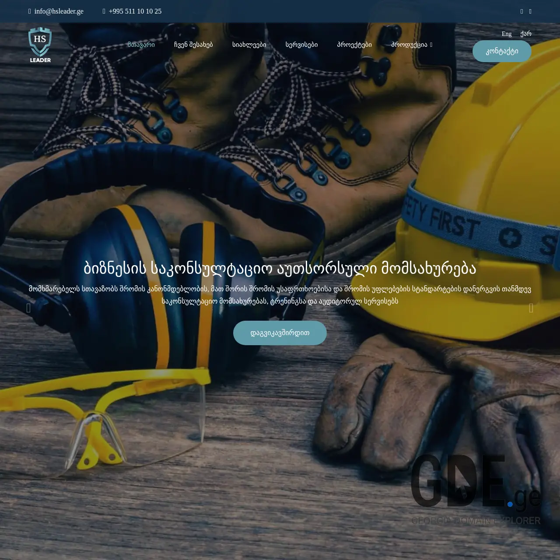Click the info@hsleader.ge email link
Viewport: 560px width, 560px height.
59,11
